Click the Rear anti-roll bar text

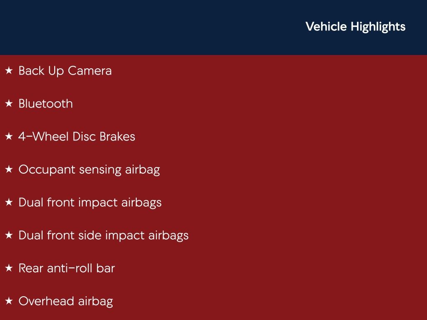(x=67, y=268)
